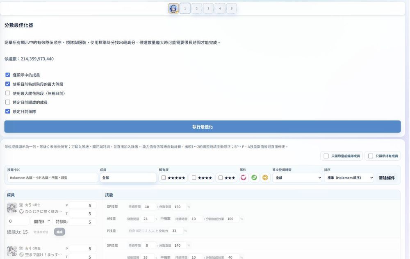Click the leader avatar in the team slots
Viewport: 410px width, 259px height.
[x=173, y=8]
